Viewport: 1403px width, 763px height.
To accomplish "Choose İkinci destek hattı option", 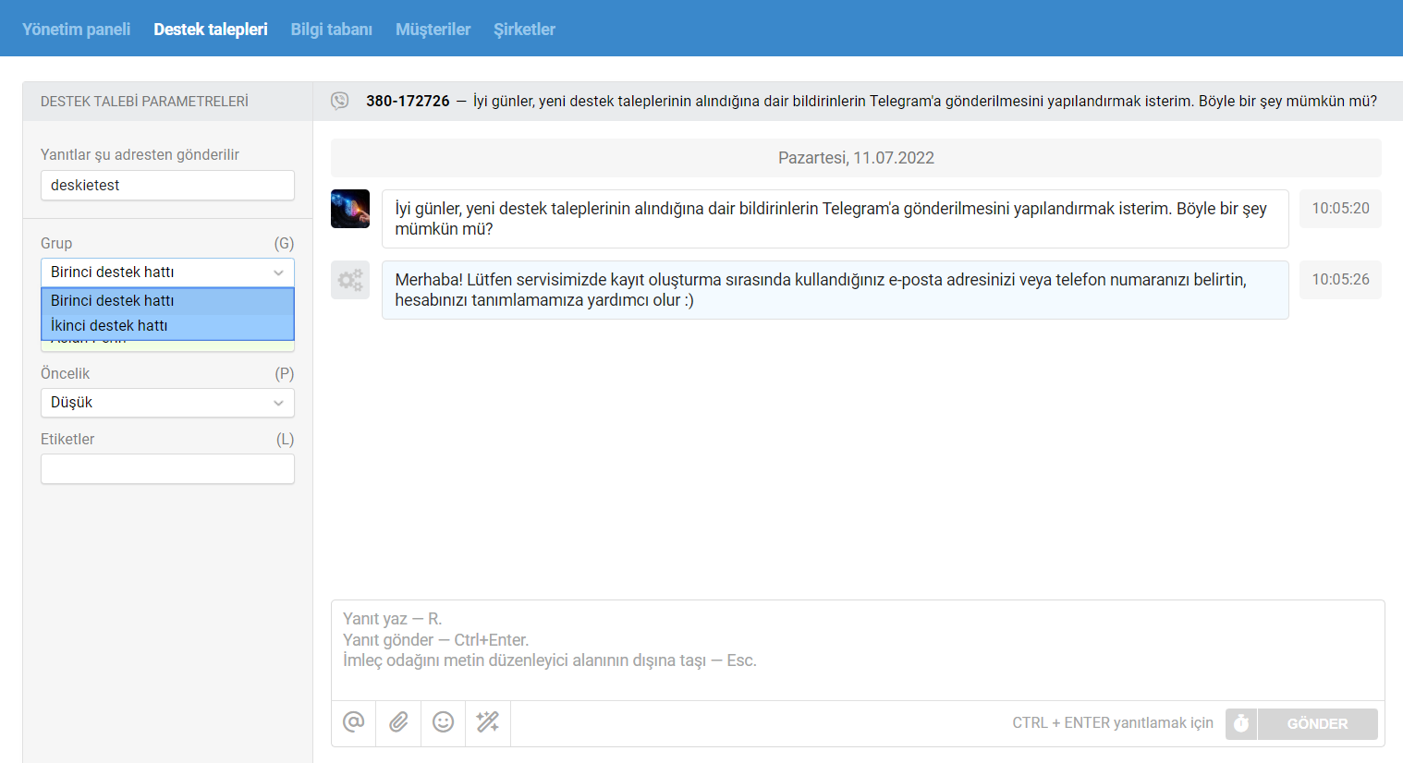I will coord(167,326).
